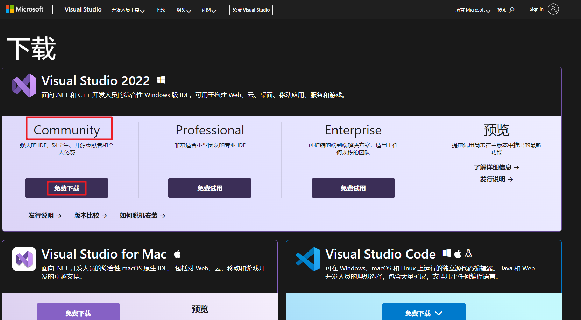Expand the 所有 Microsoft dropdown

[x=473, y=10]
